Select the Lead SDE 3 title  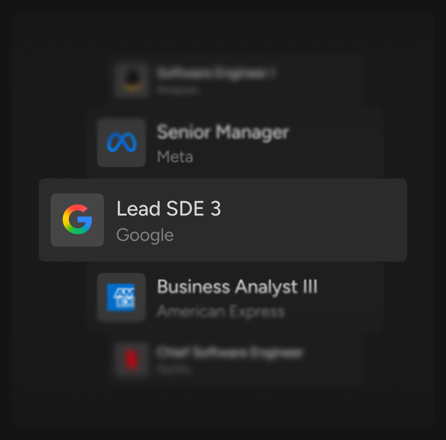tap(169, 208)
